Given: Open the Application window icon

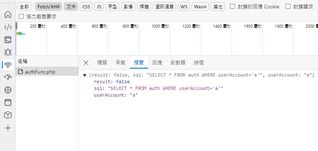Looking at the screenshot, I should pyautogui.click(x=8, y=102).
